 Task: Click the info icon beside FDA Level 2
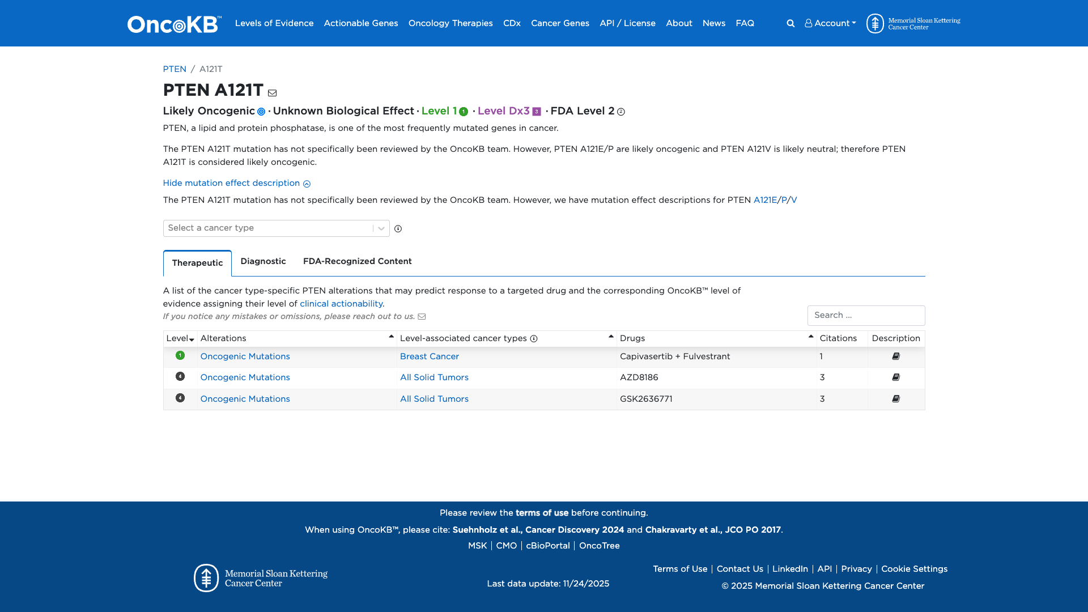(x=622, y=112)
